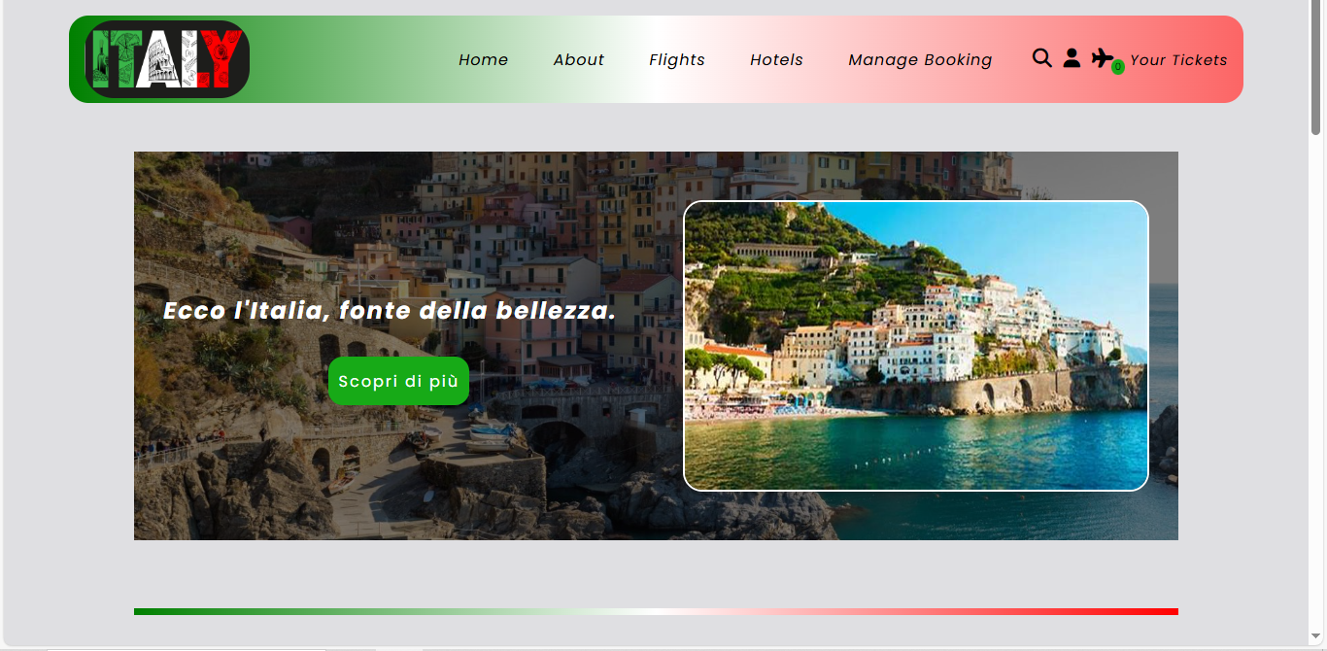
Task: Click the airplane tickets icon
Action: click(x=1102, y=57)
